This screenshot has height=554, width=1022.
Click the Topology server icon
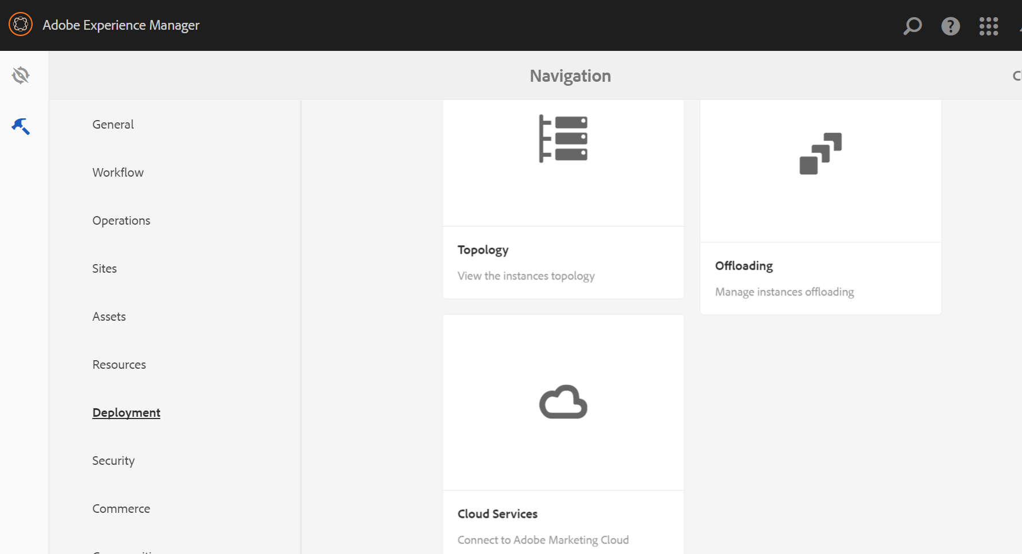[x=563, y=139]
